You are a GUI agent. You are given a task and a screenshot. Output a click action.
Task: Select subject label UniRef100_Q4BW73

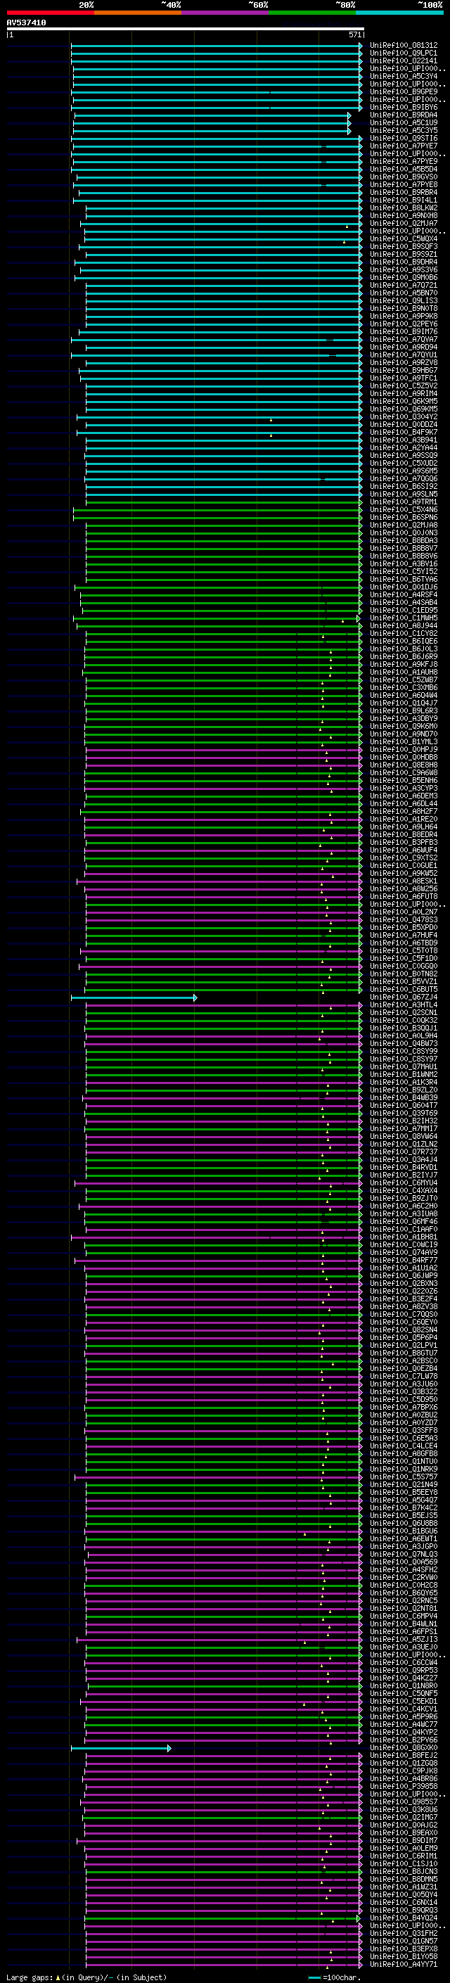[404, 1044]
